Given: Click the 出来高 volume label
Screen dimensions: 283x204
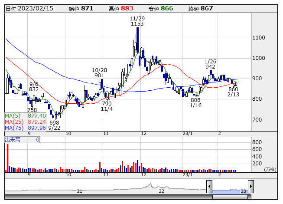Looking at the screenshot, I should [13, 140].
